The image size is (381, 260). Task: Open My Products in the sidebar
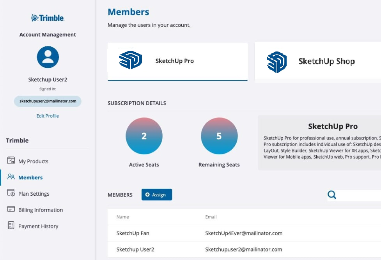(33, 161)
